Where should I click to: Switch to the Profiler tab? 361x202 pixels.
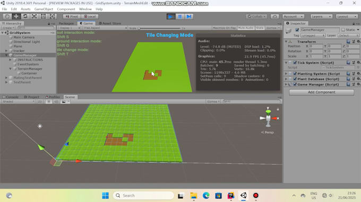tap(53, 97)
